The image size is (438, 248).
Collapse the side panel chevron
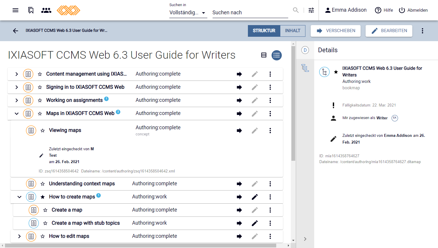click(x=305, y=239)
